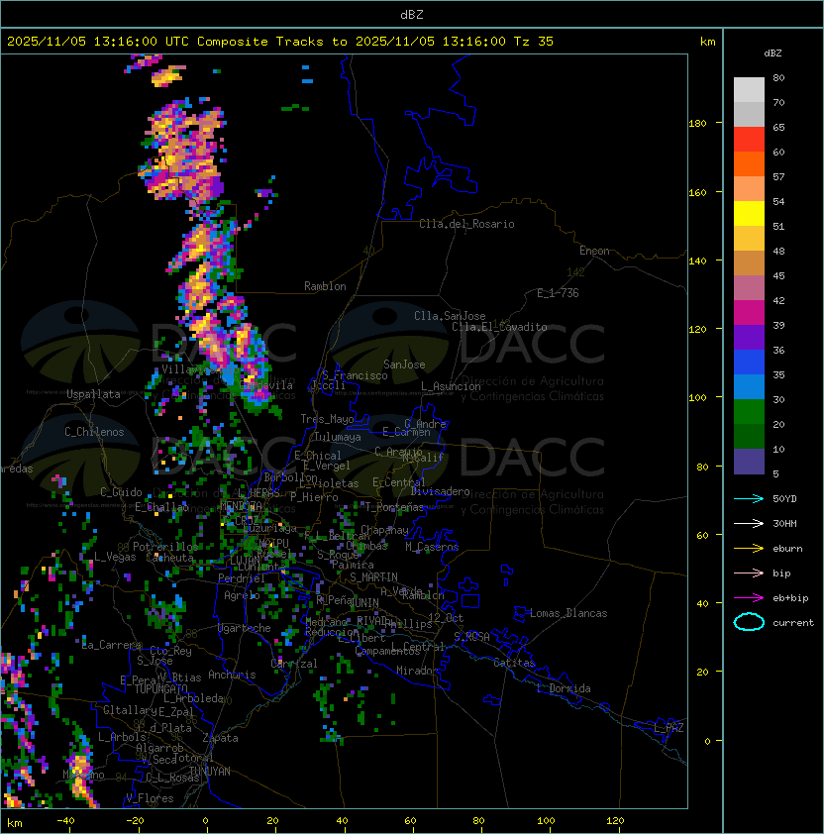Click the 'Ugarteche' map label

point(245,628)
